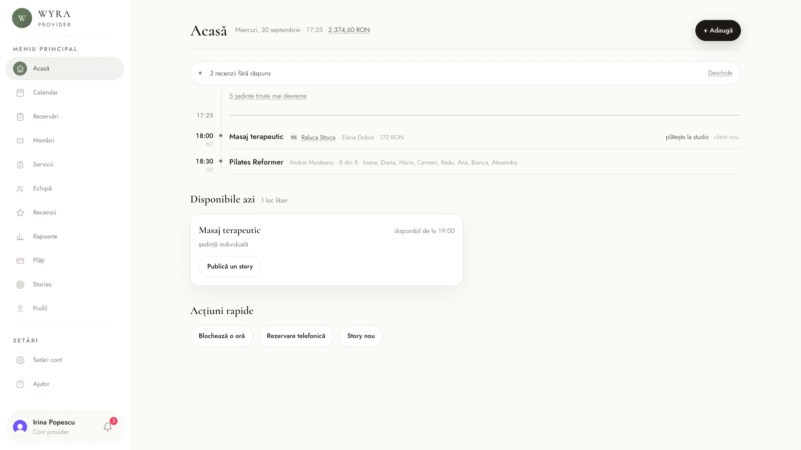Open Setări cont gear icon
This screenshot has height=450, width=801.
[x=20, y=360]
